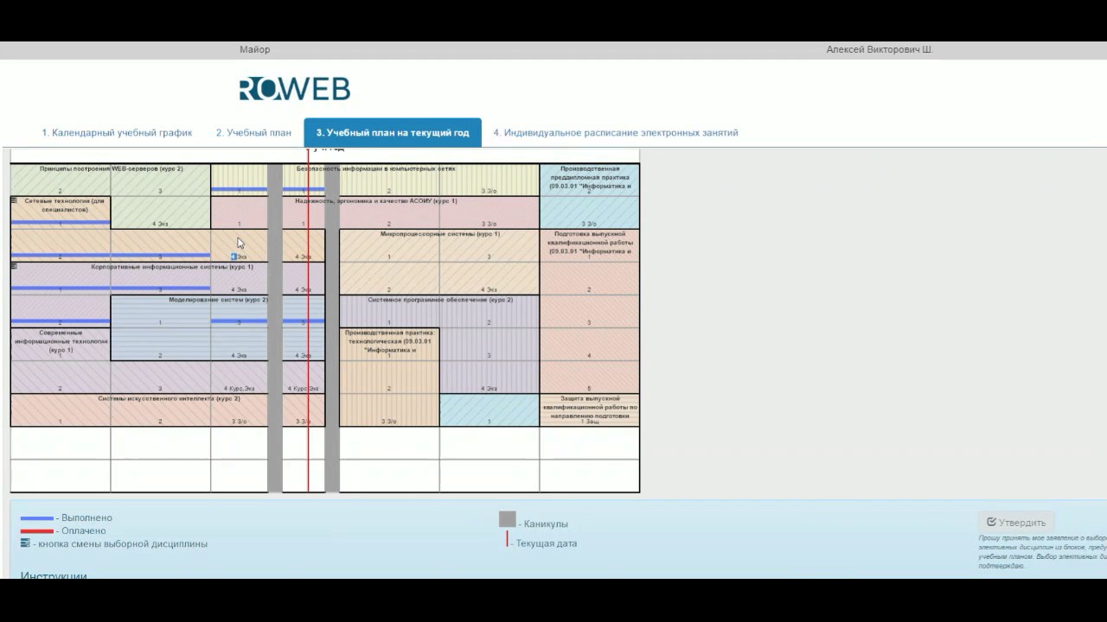Click the ROWEB logo

295,89
